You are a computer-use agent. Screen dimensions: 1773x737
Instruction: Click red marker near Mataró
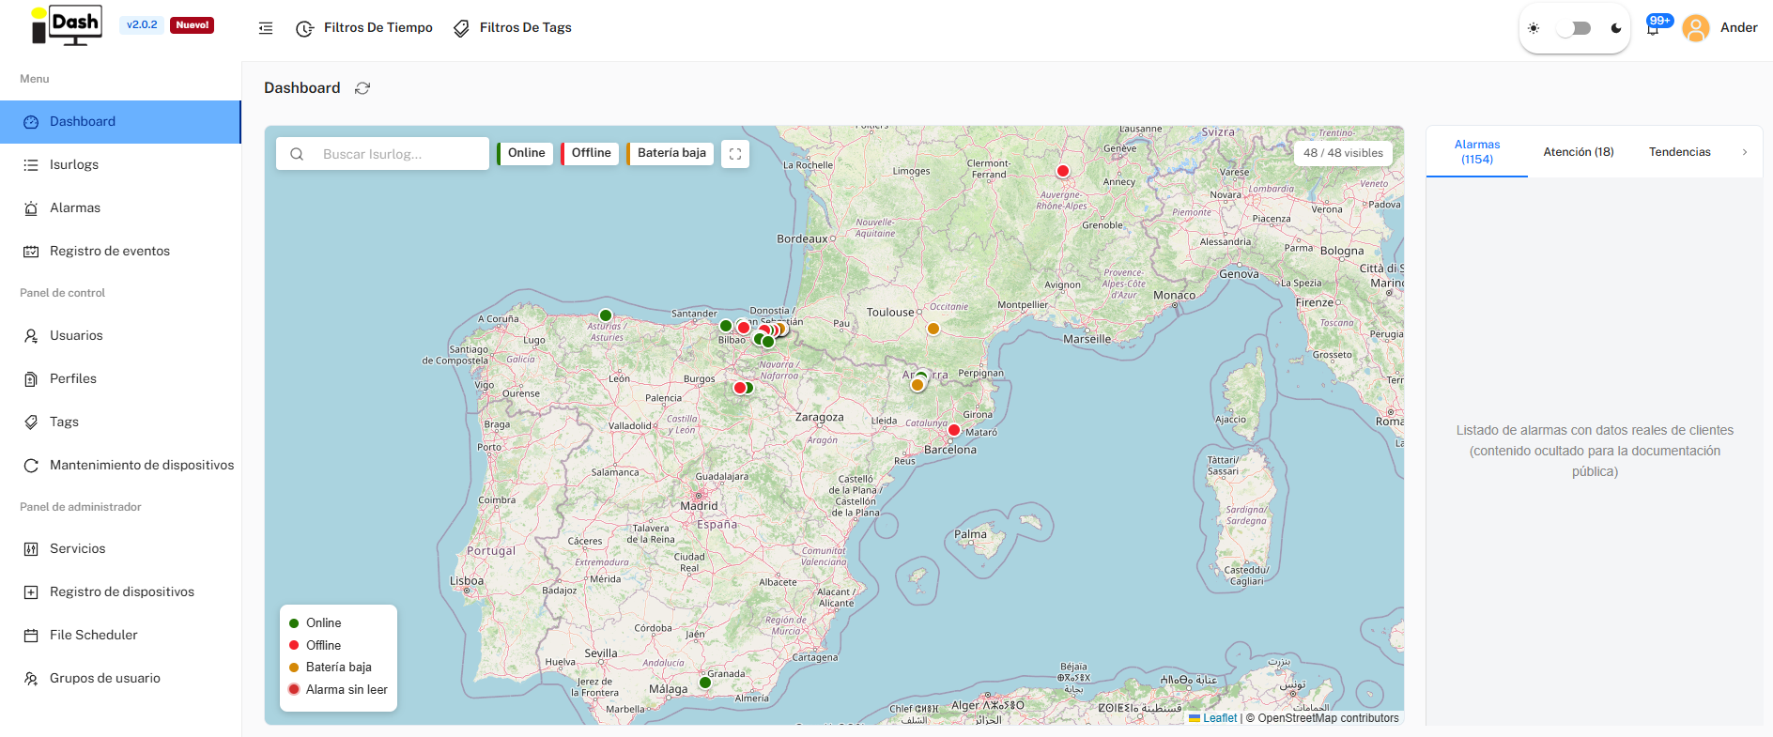(954, 430)
